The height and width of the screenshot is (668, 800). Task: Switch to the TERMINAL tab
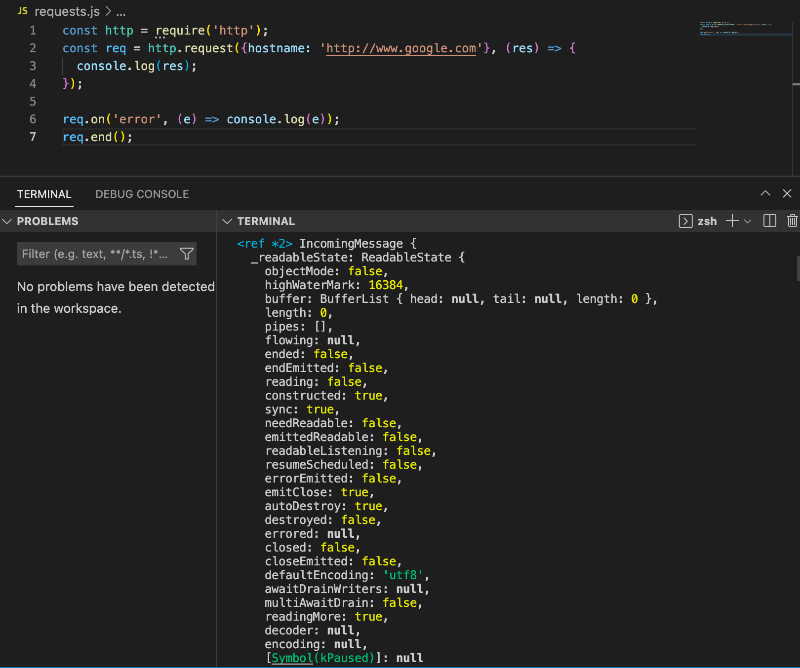44,194
